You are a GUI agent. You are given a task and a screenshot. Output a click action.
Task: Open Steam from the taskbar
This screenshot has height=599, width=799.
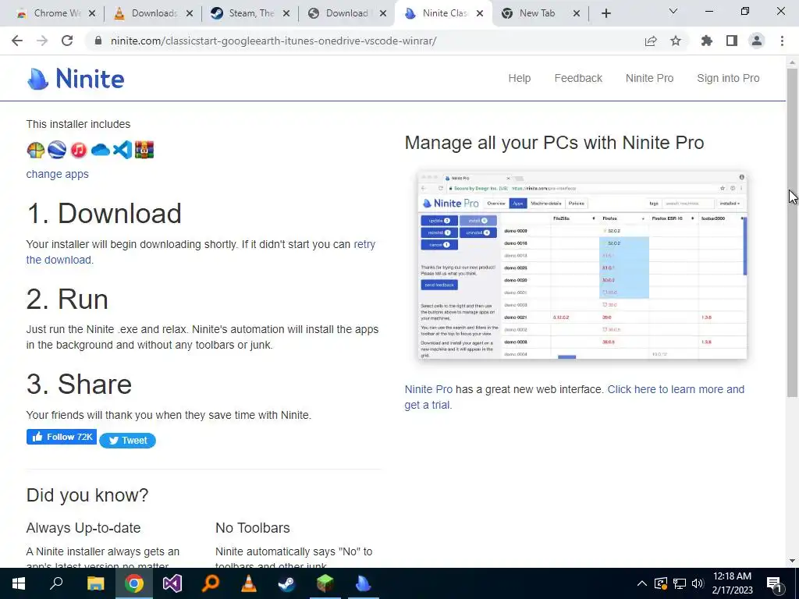[287, 583]
